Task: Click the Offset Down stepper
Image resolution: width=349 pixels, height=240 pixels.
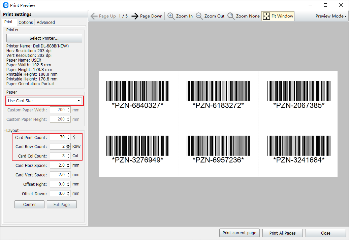Action: point(68,194)
